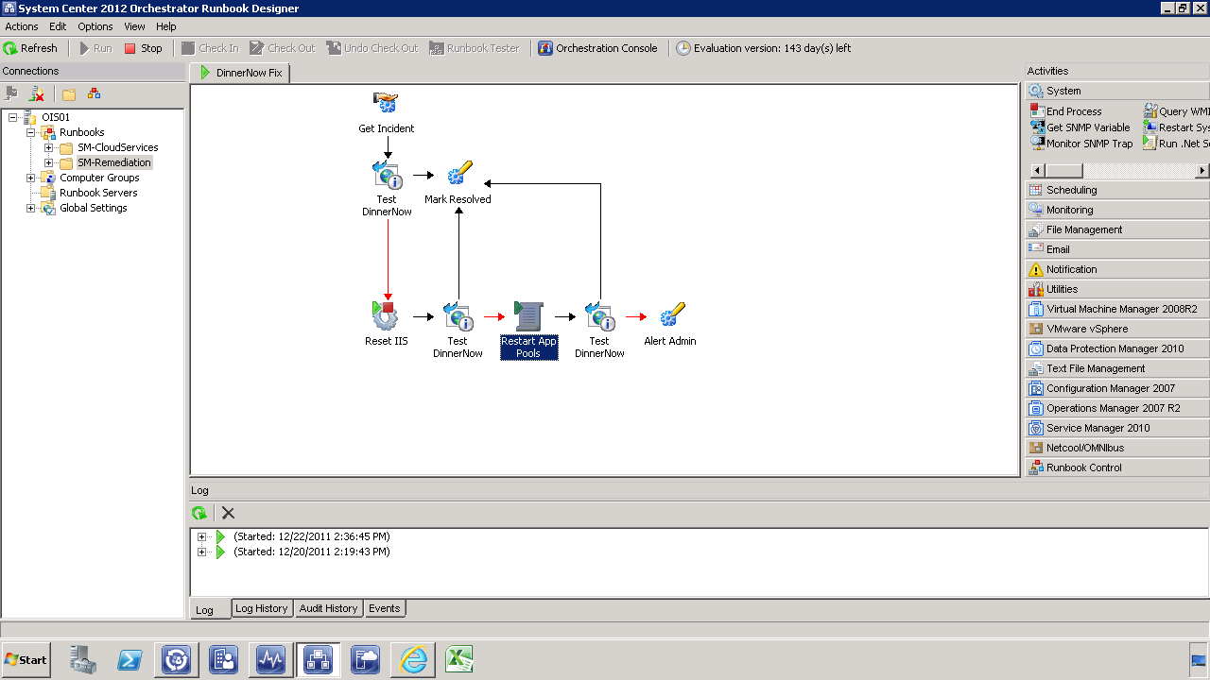Viewport: 1210px width, 680px height.
Task: Switch to the Log History tab
Action: tap(262, 608)
